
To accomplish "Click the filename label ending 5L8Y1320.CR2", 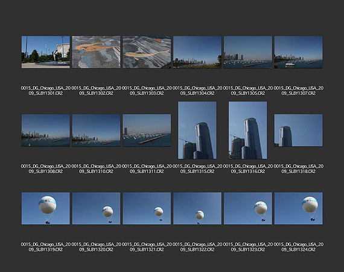I will [x=97, y=247].
